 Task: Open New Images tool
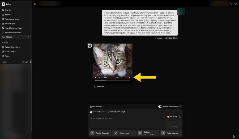pyautogui.click(x=8, y=23)
